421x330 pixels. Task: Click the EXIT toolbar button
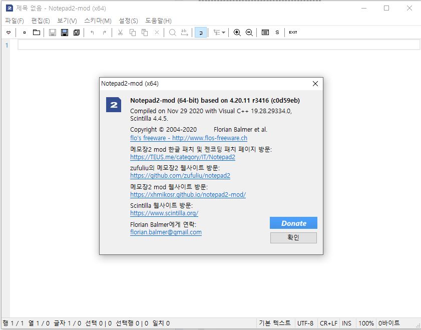pos(293,33)
